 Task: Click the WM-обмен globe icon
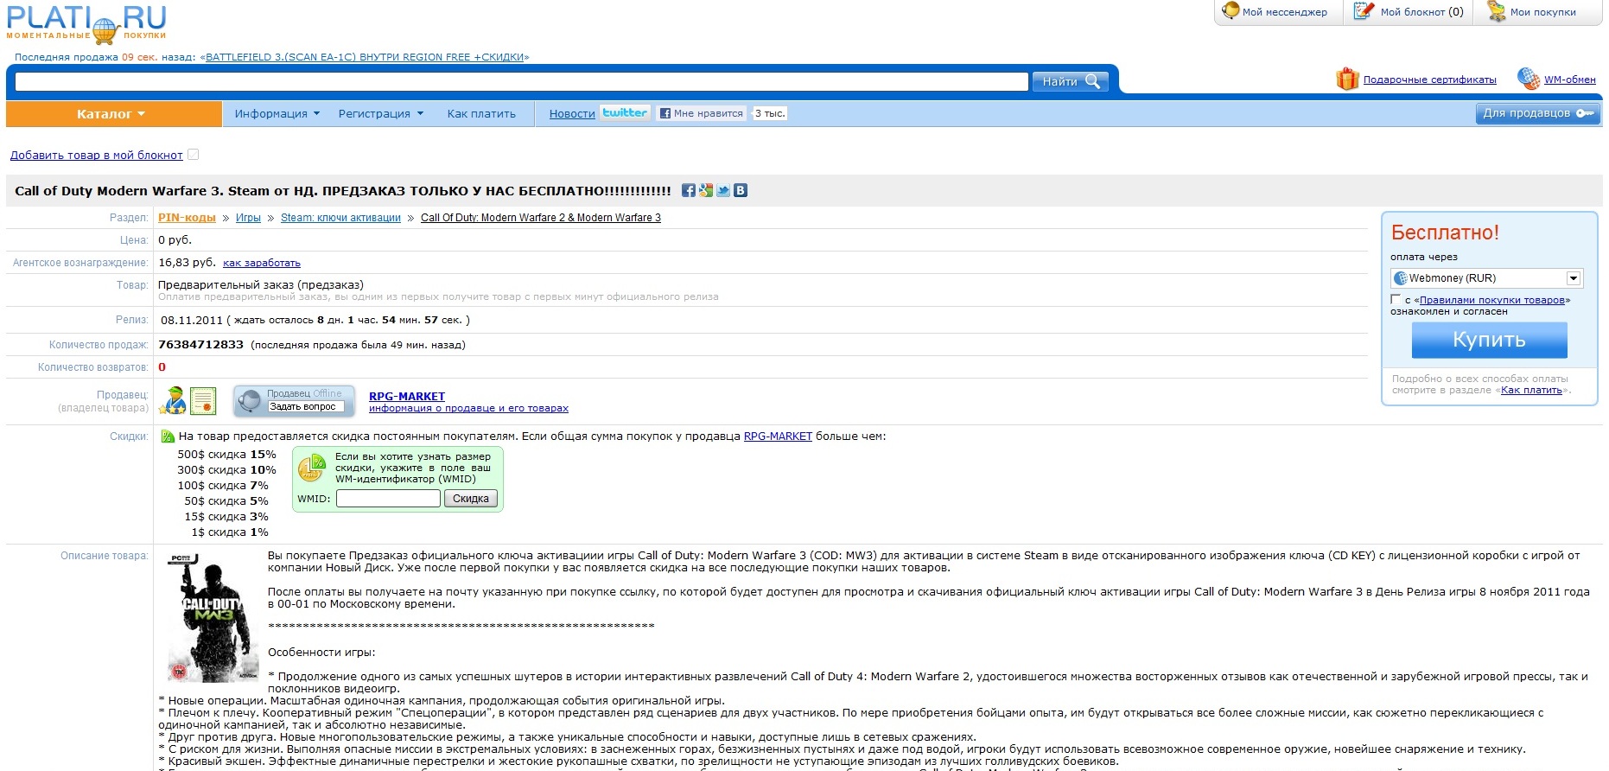pos(1529,79)
